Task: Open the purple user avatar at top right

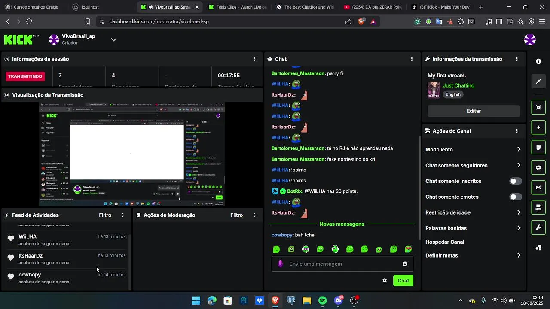Action: point(530,40)
